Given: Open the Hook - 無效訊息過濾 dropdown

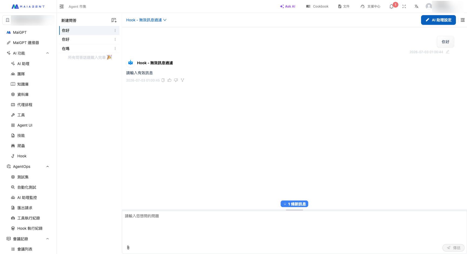Looking at the screenshot, I should point(146,20).
